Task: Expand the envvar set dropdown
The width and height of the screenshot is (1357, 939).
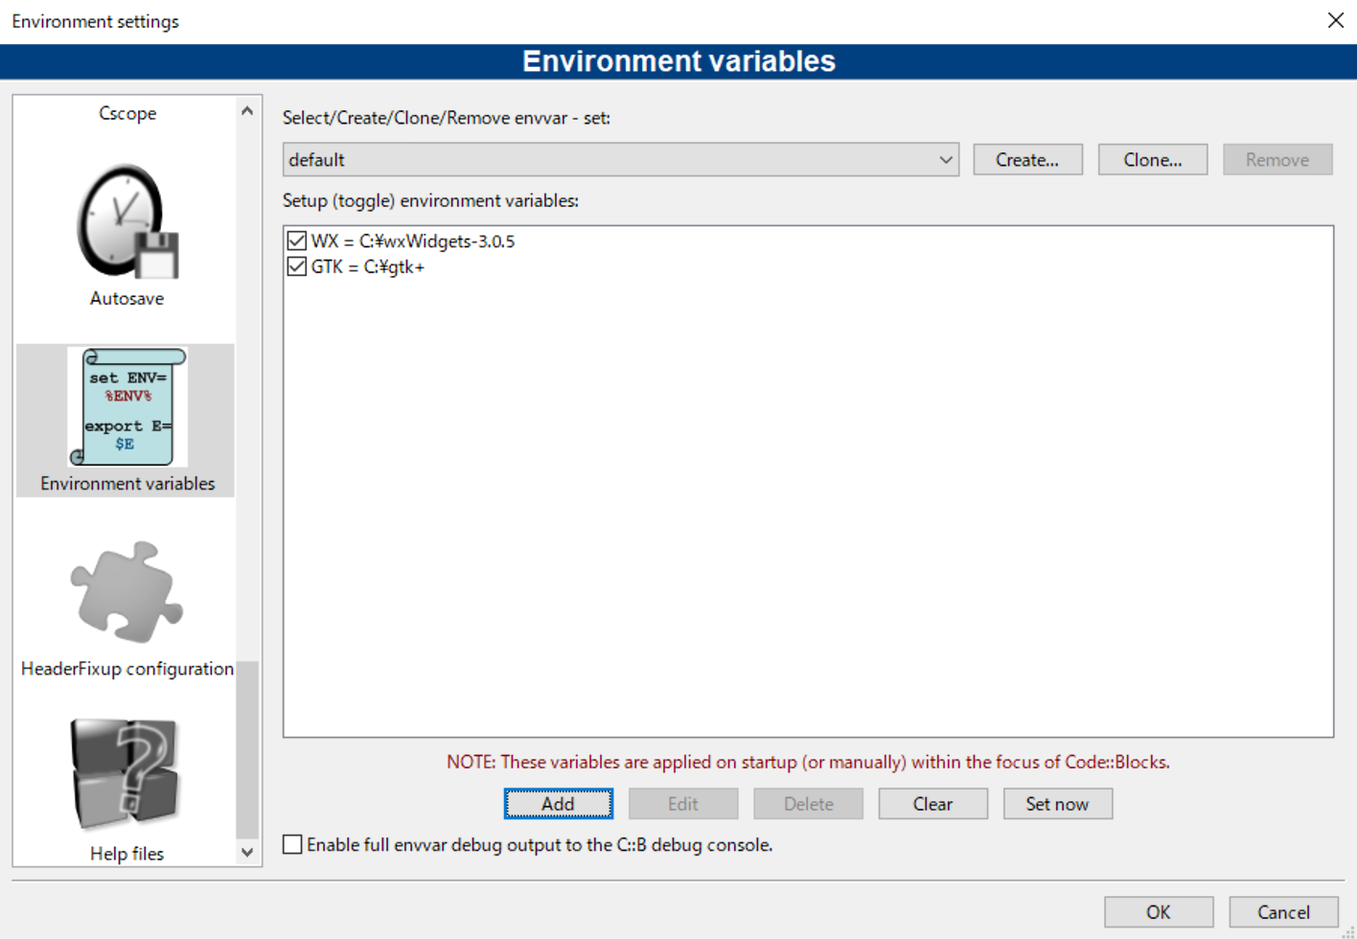Action: pos(945,160)
